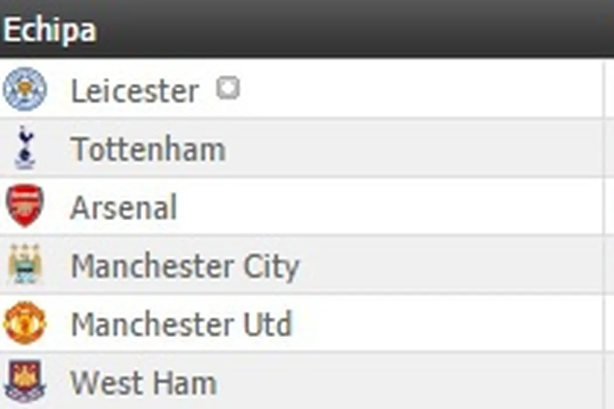Click the Tottenham cockerel crest icon

point(25,148)
